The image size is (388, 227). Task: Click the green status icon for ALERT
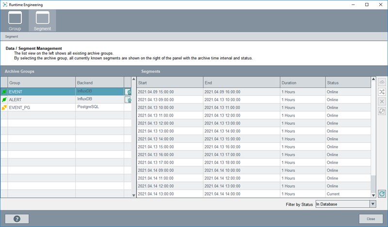pyautogui.click(x=4, y=100)
